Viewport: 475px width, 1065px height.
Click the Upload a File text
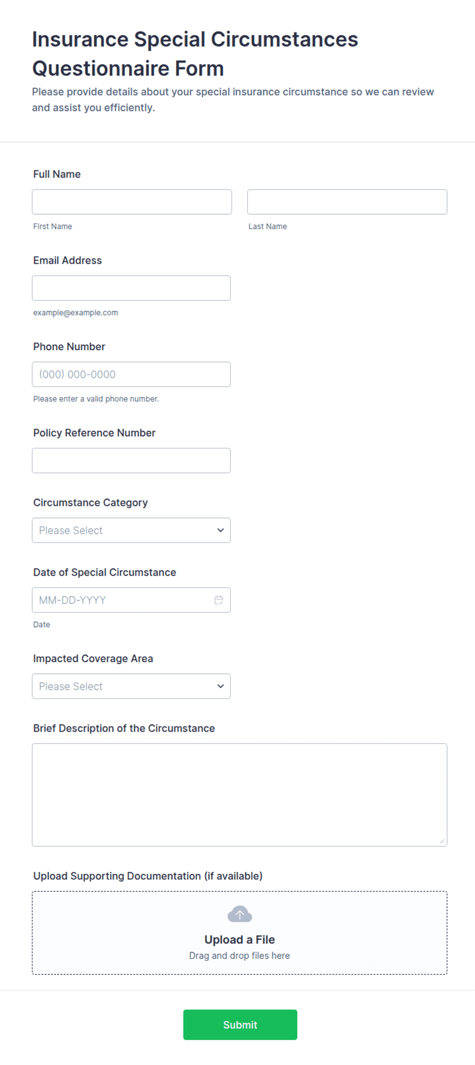click(x=240, y=940)
